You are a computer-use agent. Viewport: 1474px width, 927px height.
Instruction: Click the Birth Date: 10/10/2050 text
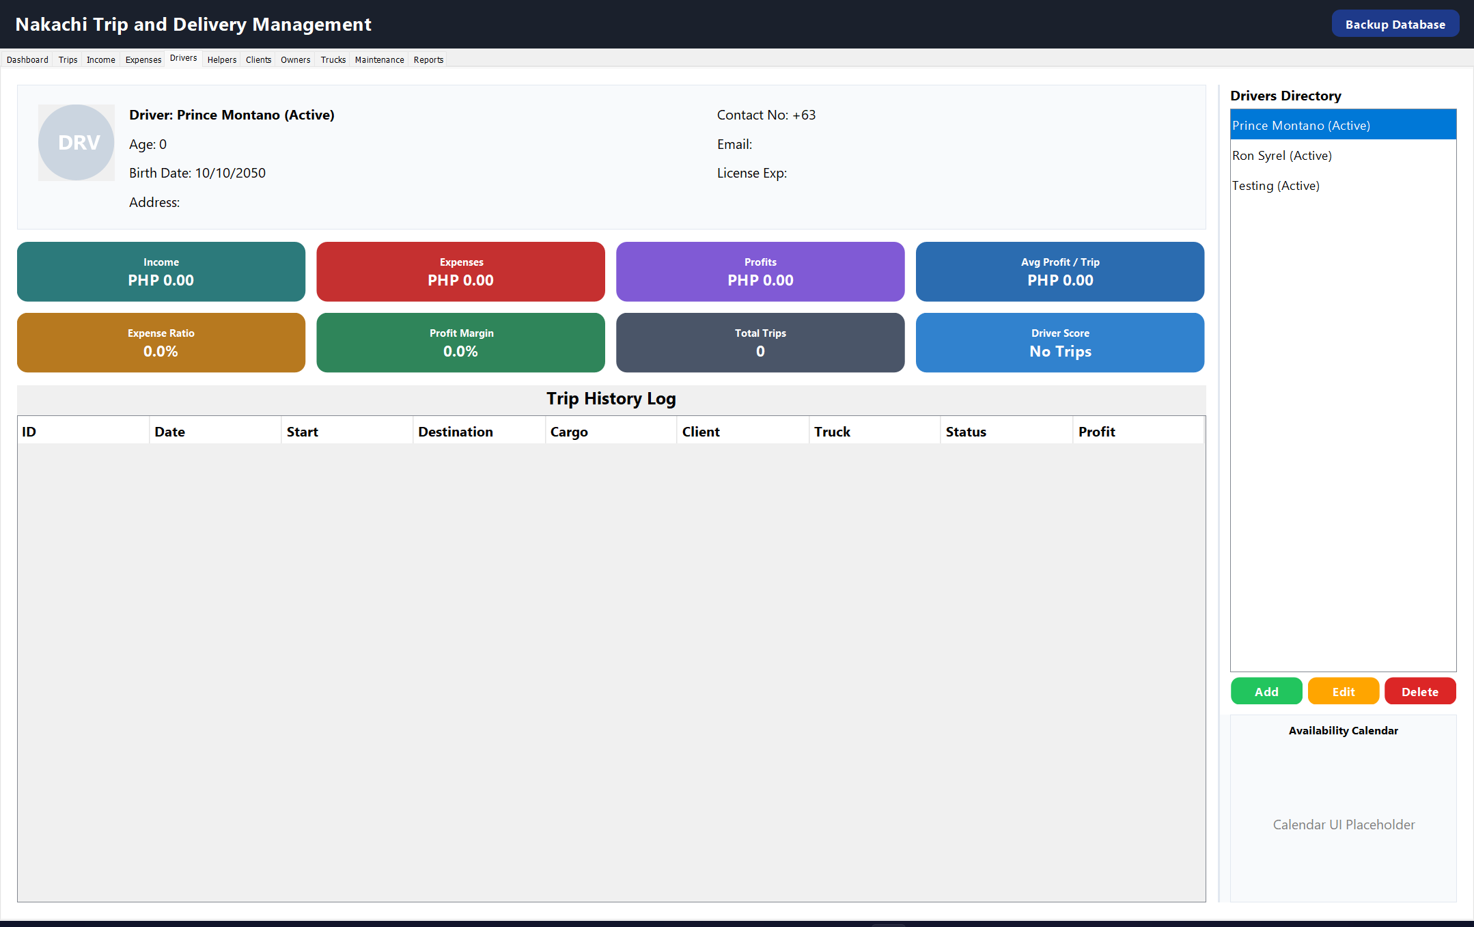[197, 173]
